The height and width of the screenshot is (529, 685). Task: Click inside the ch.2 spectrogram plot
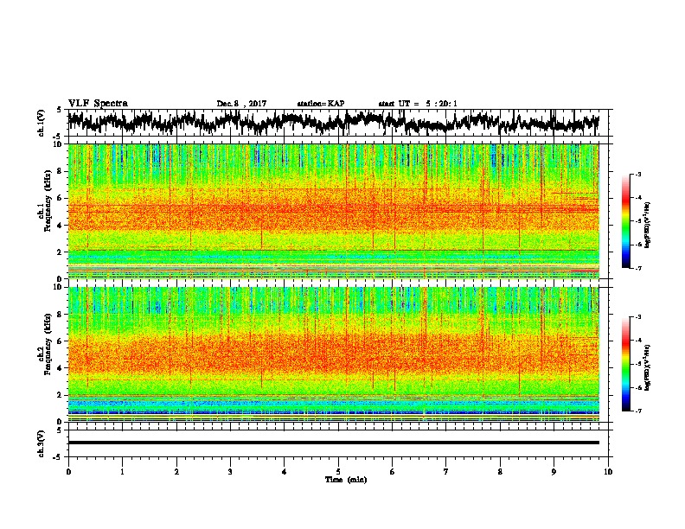coord(333,354)
